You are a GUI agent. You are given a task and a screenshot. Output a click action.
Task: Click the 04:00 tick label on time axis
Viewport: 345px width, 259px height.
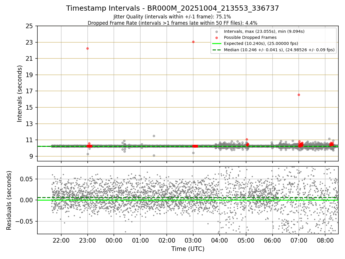tap(220, 240)
